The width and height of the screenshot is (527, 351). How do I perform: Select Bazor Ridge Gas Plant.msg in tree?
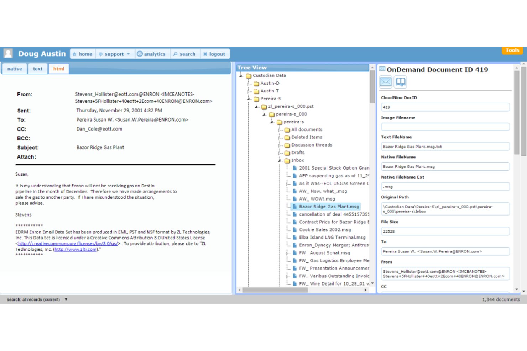(329, 207)
